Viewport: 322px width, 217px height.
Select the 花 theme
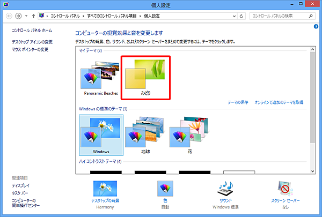click(x=190, y=135)
